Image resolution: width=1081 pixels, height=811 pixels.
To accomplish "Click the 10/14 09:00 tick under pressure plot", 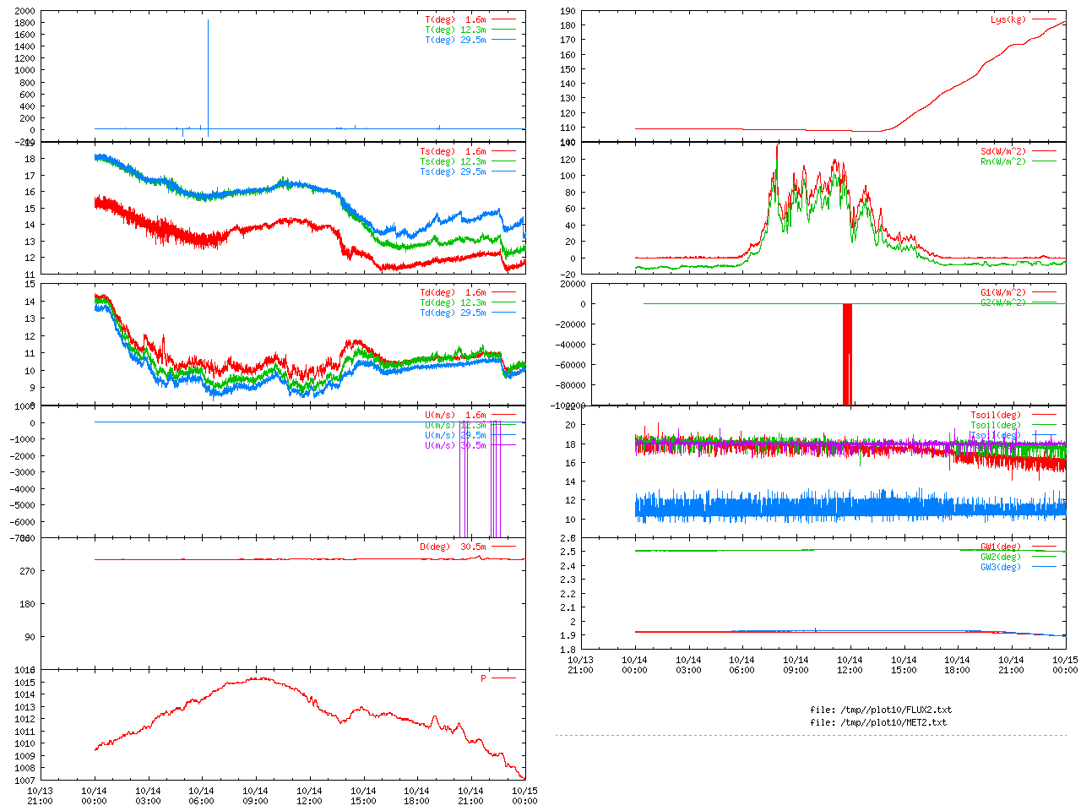I will click(255, 796).
